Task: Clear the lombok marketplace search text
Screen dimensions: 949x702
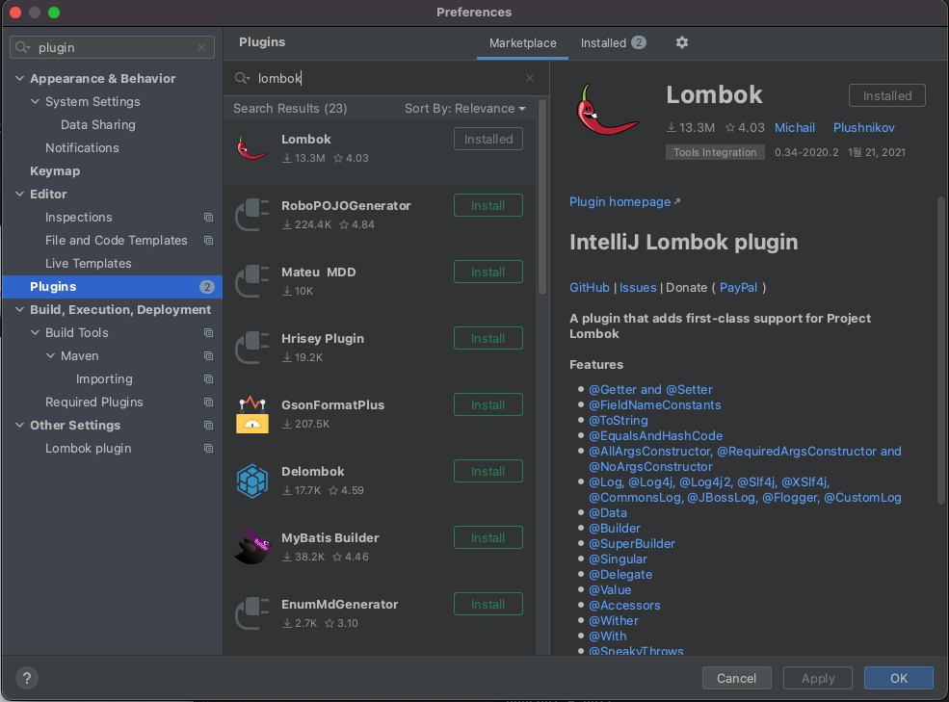Action: [530, 78]
